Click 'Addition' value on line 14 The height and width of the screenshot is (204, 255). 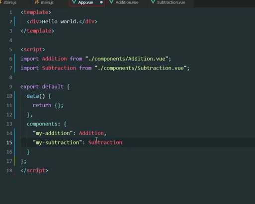click(91, 133)
